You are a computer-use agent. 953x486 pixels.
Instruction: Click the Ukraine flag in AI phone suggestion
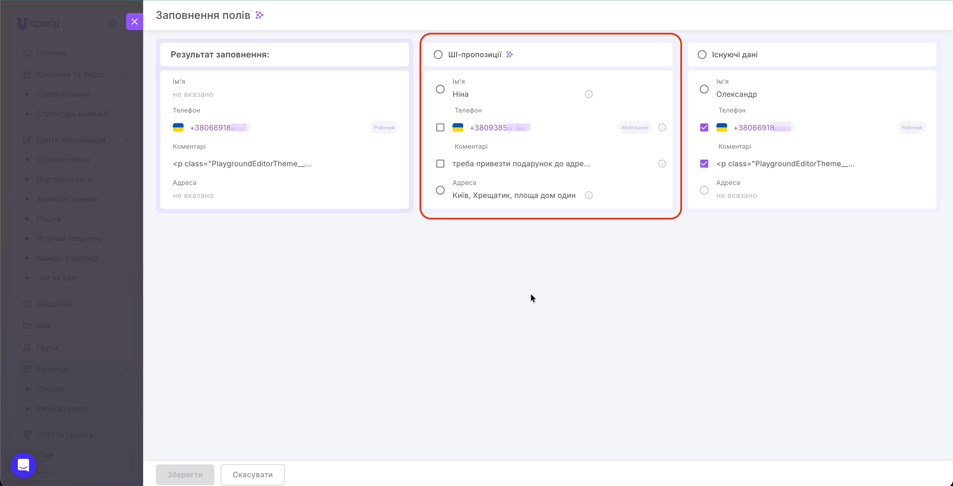click(x=458, y=128)
